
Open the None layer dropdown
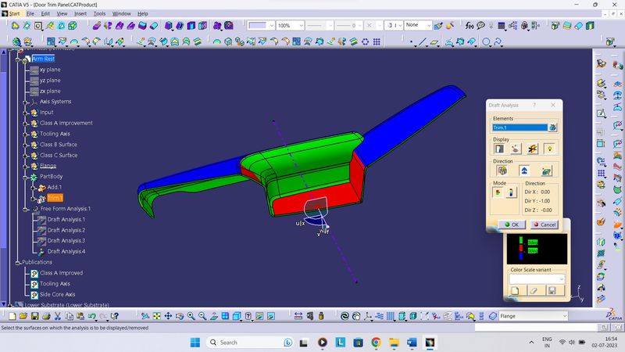pos(429,26)
